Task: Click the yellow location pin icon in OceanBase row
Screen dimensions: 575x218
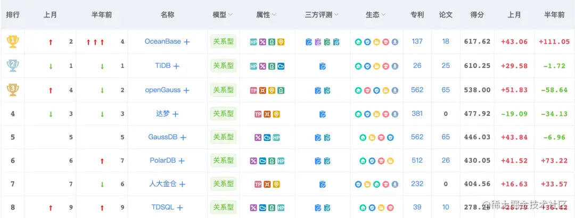Action: [281, 42]
